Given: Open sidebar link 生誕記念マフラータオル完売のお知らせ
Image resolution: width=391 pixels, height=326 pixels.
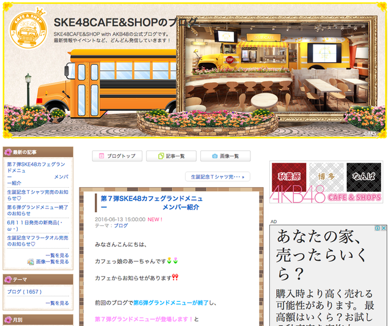Looking at the screenshot, I should point(38,241).
